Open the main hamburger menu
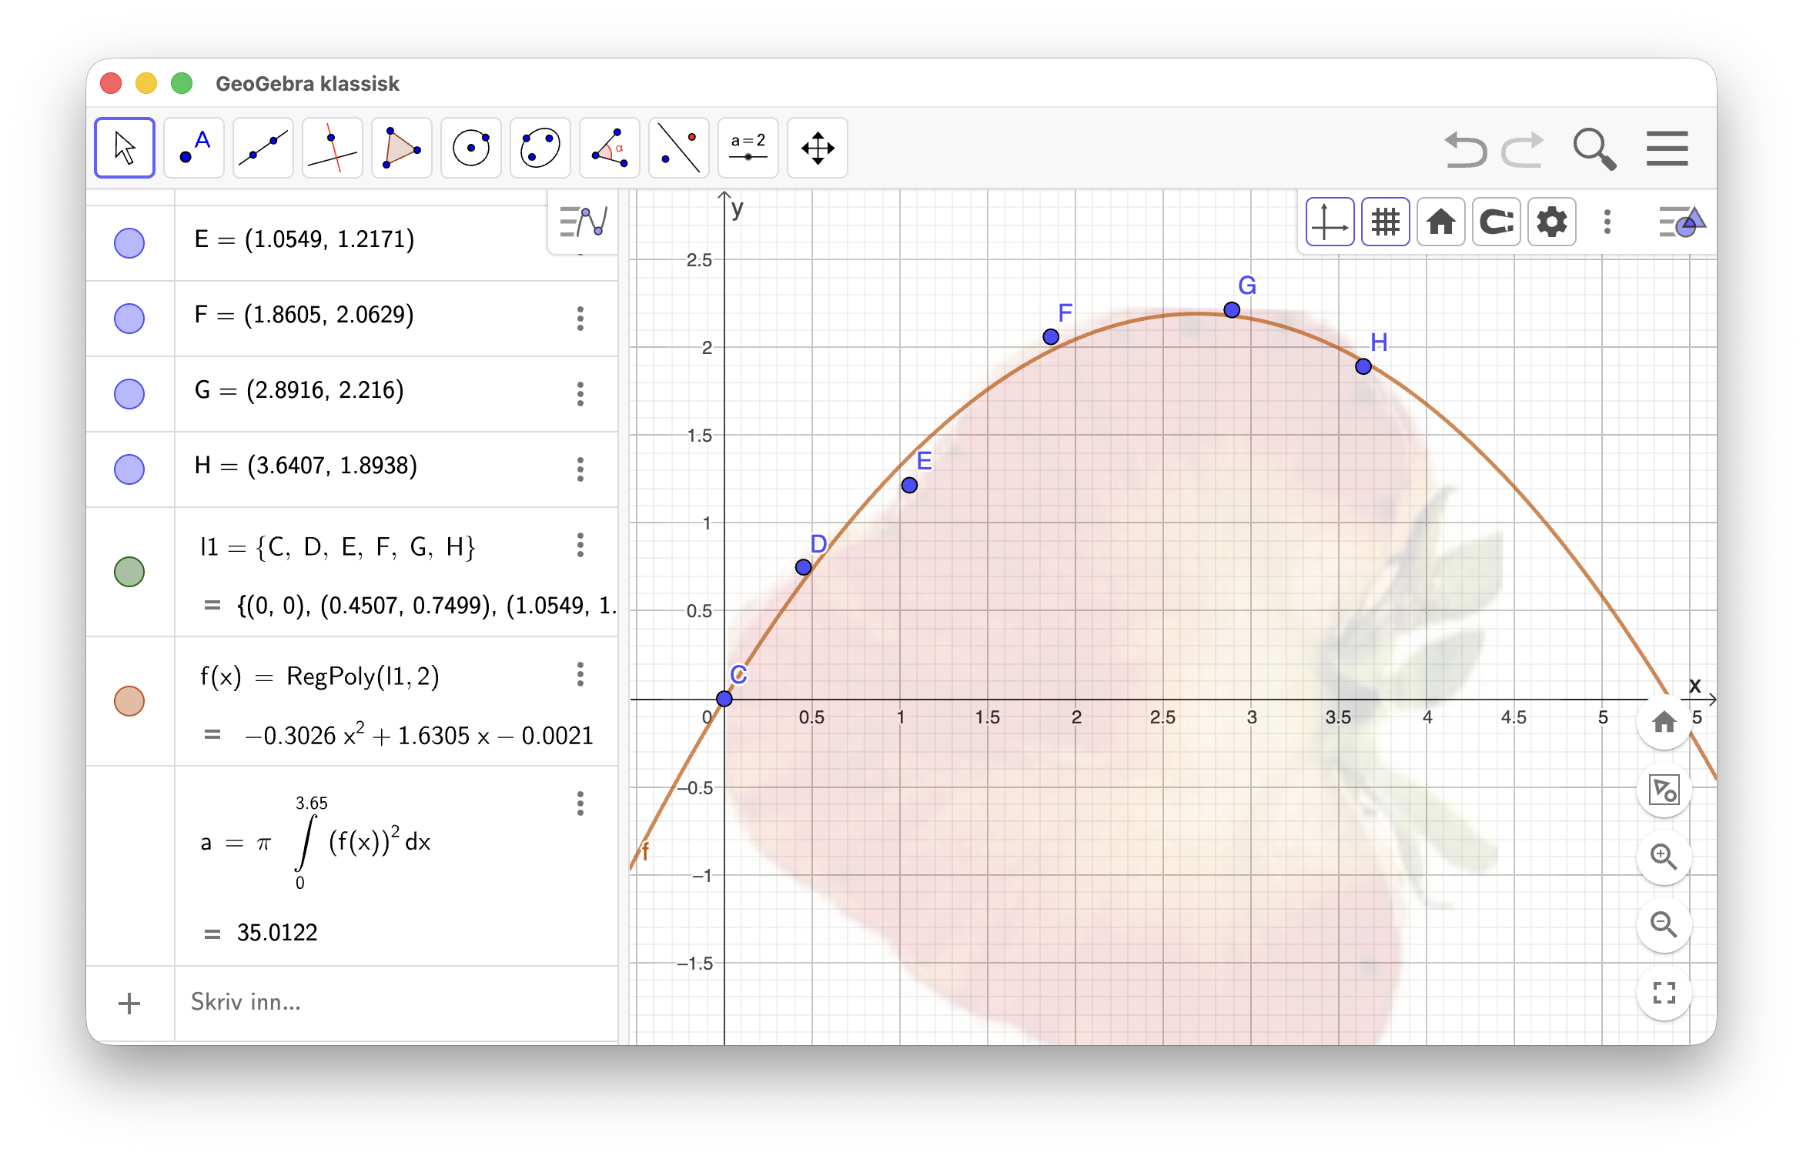This screenshot has height=1159, width=1803. (1666, 148)
